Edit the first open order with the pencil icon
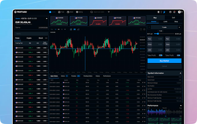The width and height of the screenshot is (197, 124). click(143, 83)
